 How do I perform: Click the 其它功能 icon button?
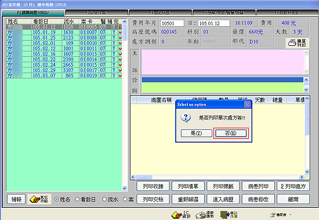(x=39, y=199)
